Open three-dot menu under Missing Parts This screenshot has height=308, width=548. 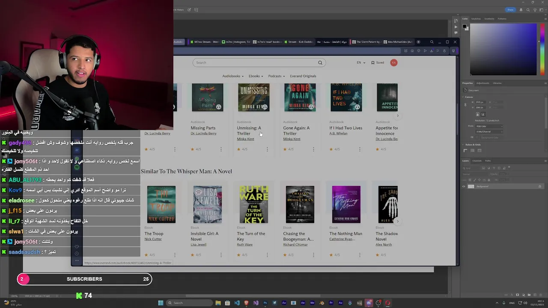coord(221,149)
